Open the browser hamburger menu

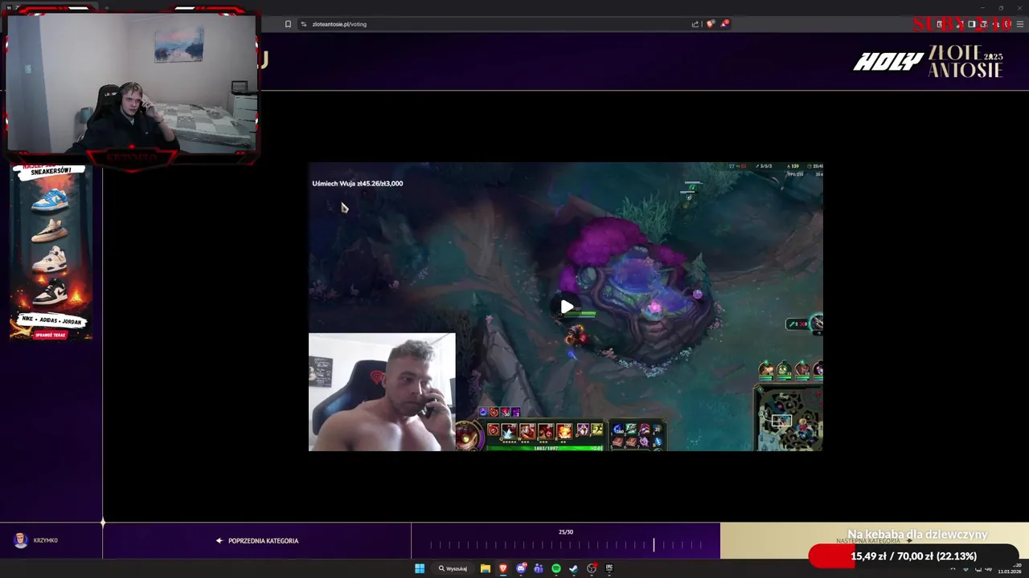click(1020, 24)
